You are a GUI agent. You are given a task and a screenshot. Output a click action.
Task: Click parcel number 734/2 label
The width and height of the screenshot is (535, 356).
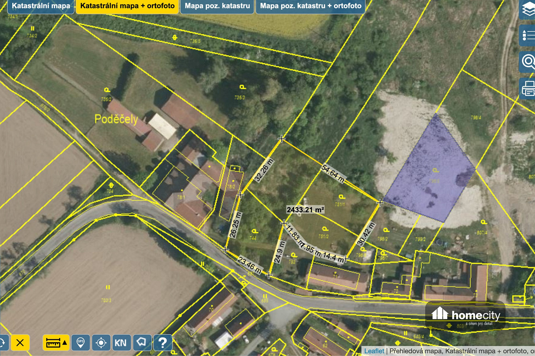click(x=32, y=36)
